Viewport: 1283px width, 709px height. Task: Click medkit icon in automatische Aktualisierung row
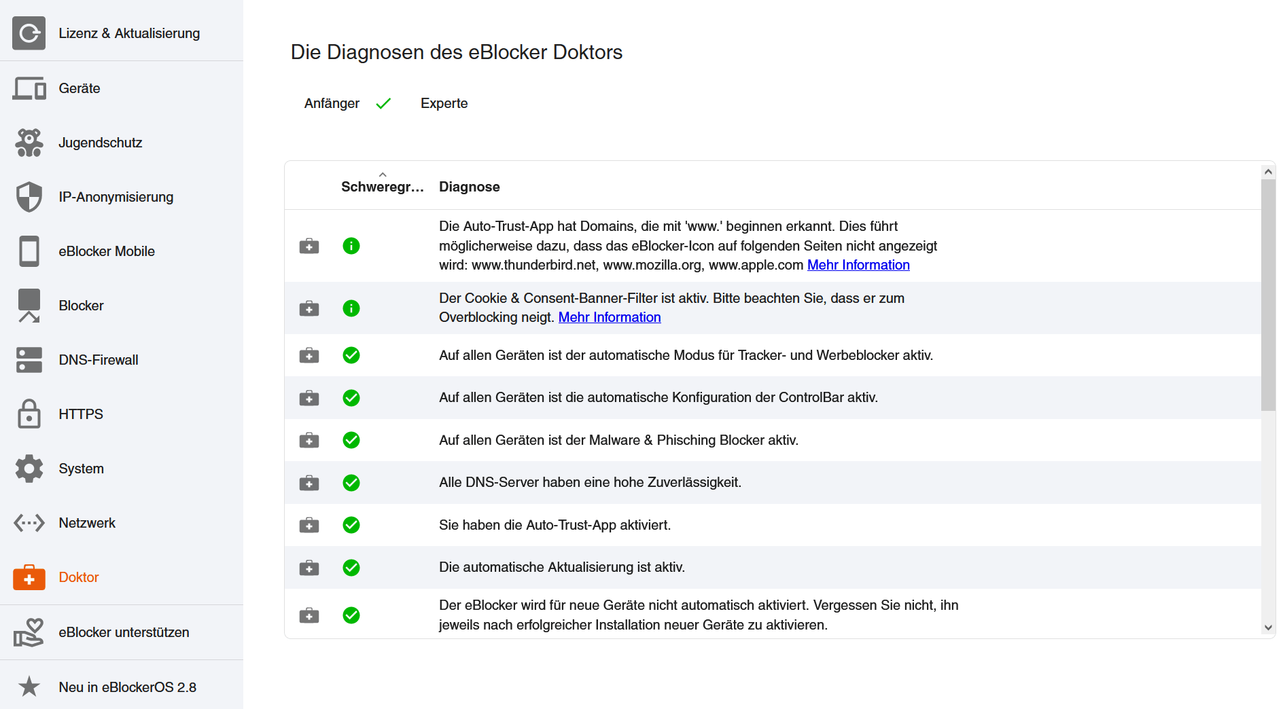(309, 568)
